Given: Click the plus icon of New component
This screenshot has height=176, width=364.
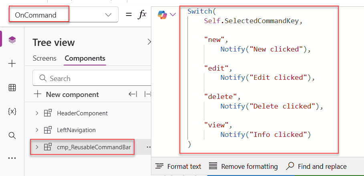Looking at the screenshot, I should coord(37,94).
